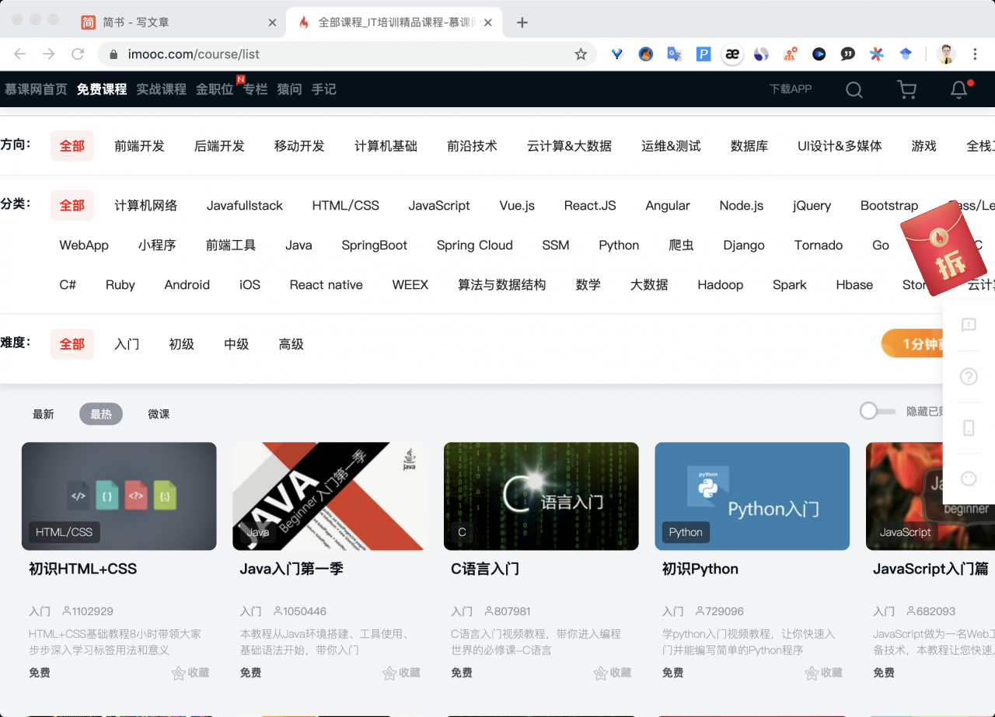995x717 pixels.
Task: Sort courses by 最热
Action: click(101, 414)
